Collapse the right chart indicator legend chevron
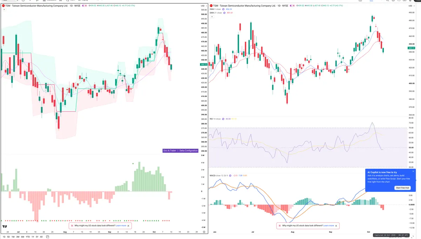The width and height of the screenshot is (421, 239). (212, 17)
